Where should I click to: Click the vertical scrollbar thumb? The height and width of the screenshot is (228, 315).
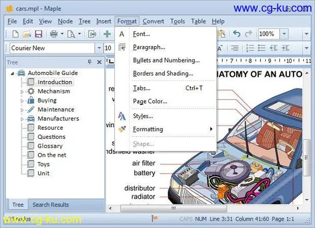click(306, 157)
